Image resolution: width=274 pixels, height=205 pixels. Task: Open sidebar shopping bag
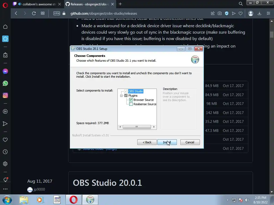click(x=5, y=55)
